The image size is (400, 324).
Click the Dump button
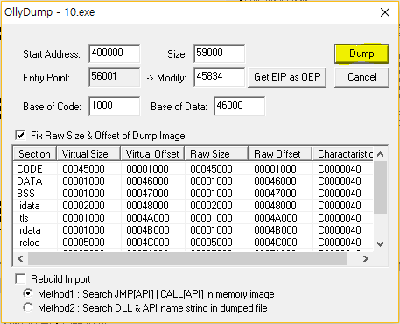(361, 53)
